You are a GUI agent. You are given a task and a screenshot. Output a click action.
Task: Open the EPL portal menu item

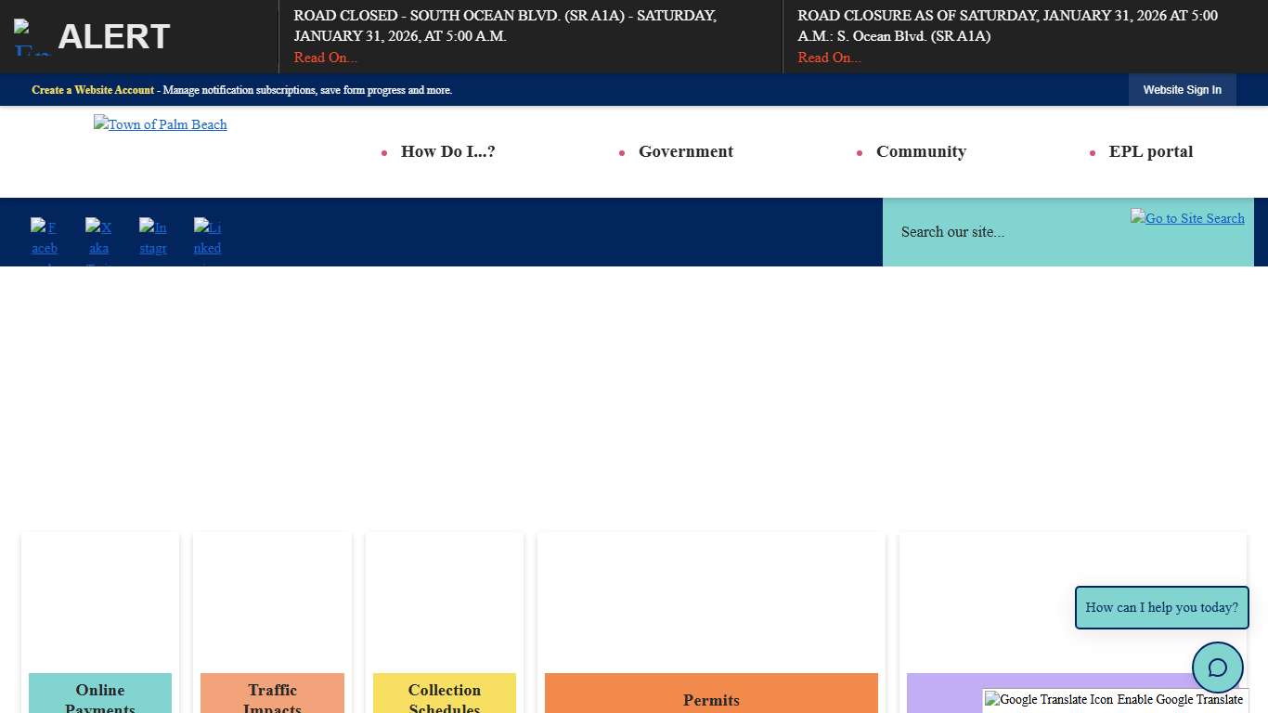click(1150, 151)
